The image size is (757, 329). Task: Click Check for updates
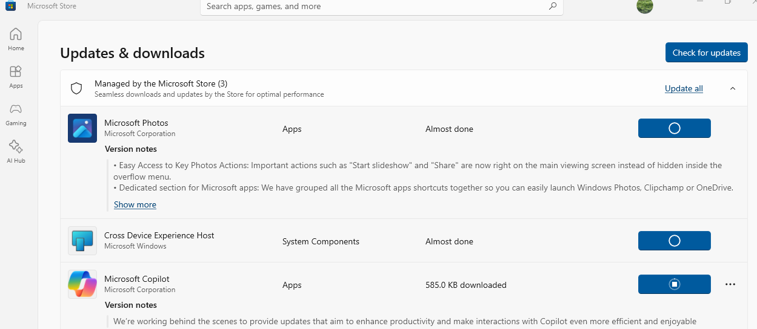click(707, 53)
